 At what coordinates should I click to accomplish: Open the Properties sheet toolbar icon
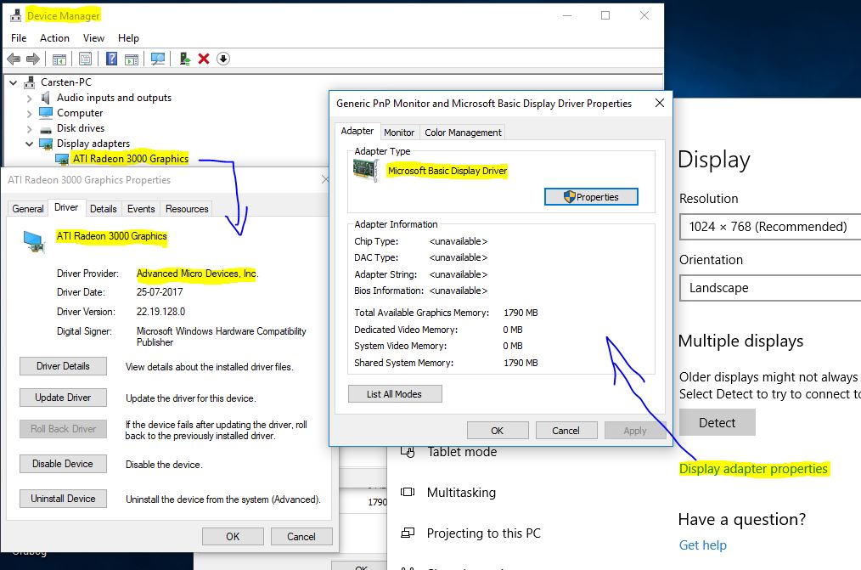pos(85,59)
